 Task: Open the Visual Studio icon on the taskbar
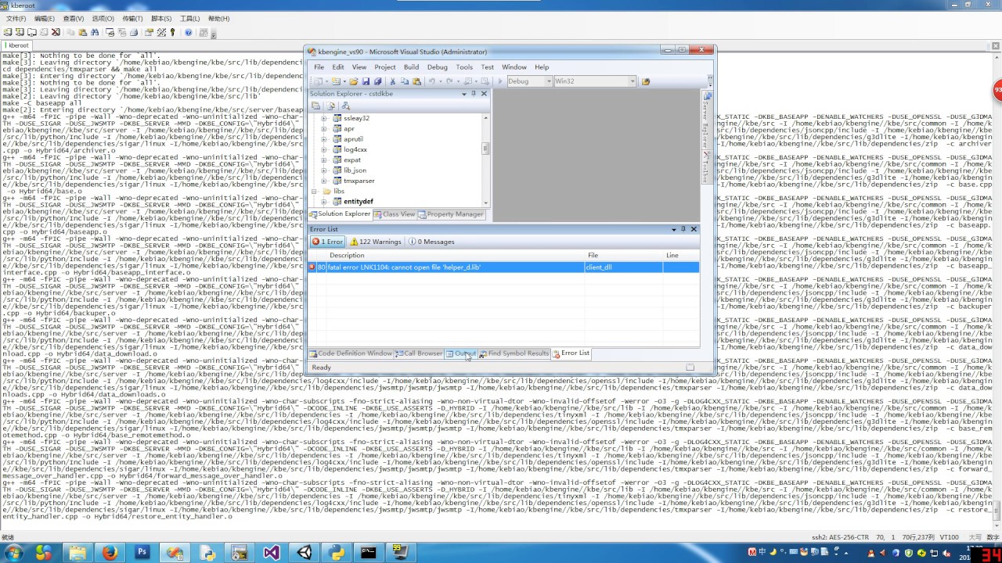coord(271,552)
